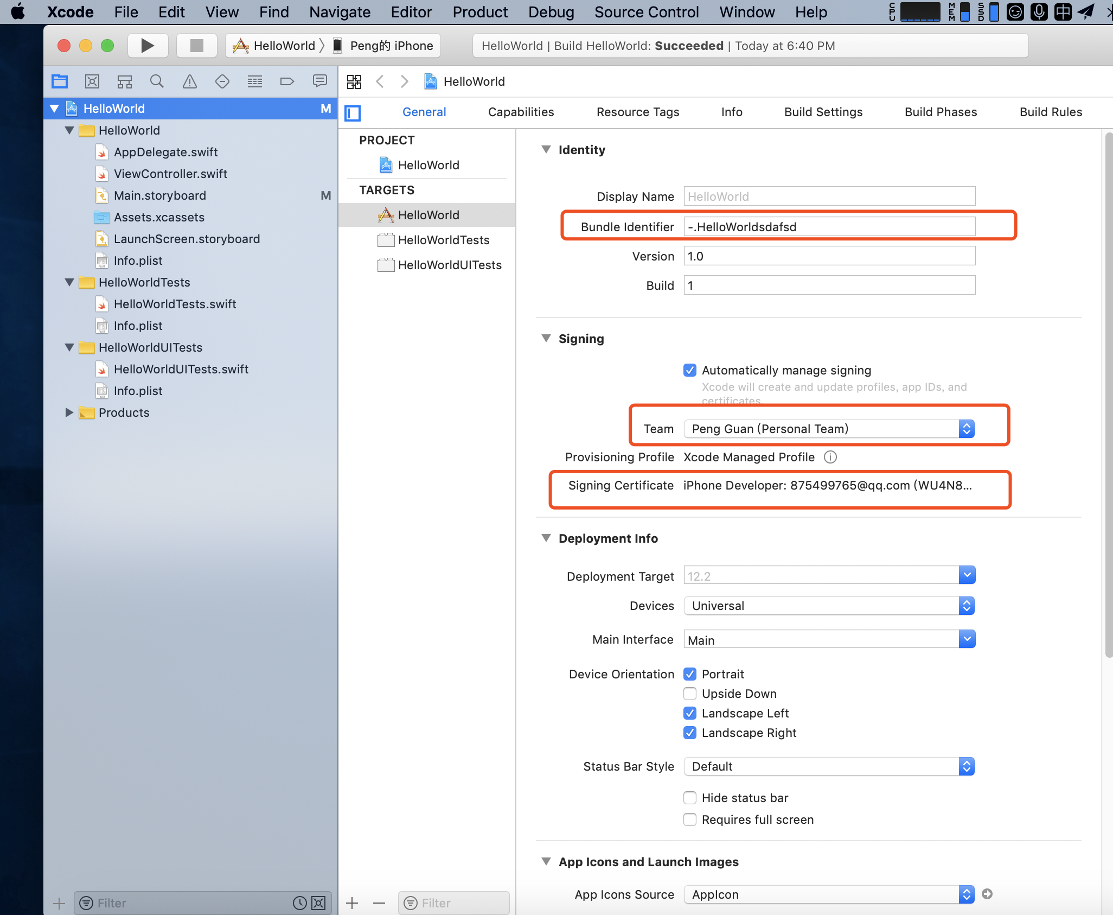This screenshot has height=915, width=1113.
Task: Open ViewController.swift file
Action: pos(170,174)
